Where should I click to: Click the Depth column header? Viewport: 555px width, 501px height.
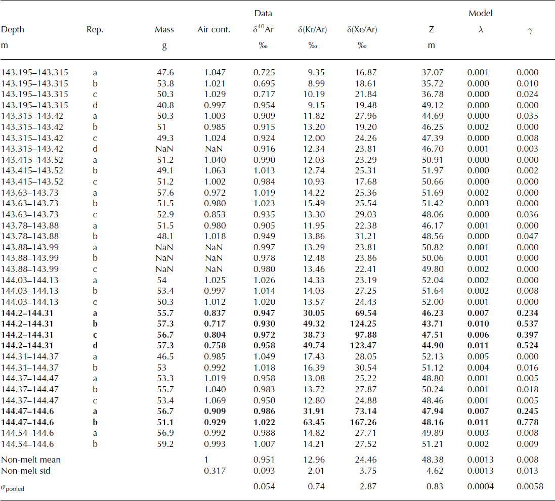click(13, 30)
